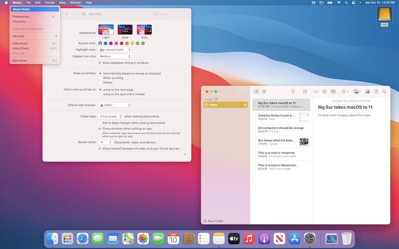Select scroll bars 'Always'
The height and width of the screenshot is (249, 399).
(x=100, y=82)
